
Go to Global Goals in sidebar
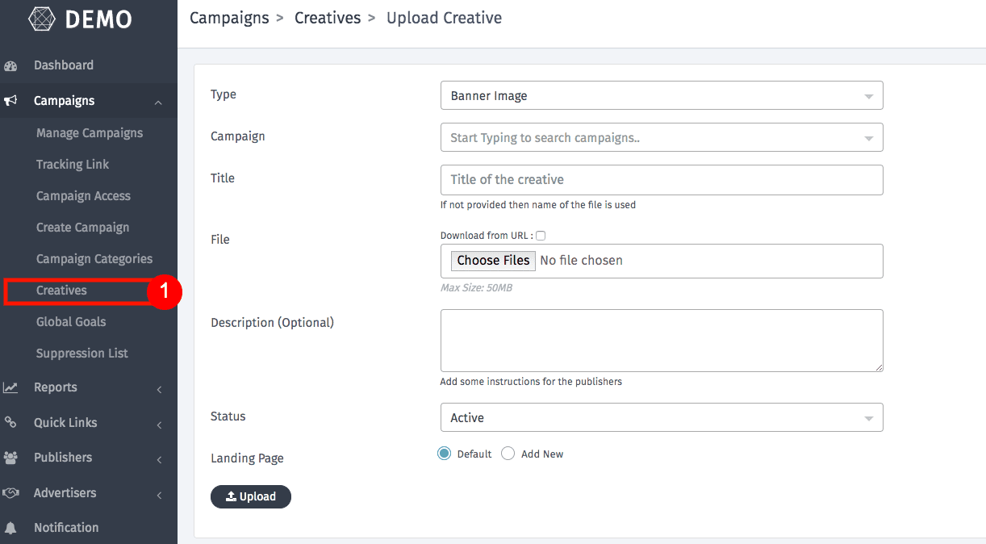[71, 322]
